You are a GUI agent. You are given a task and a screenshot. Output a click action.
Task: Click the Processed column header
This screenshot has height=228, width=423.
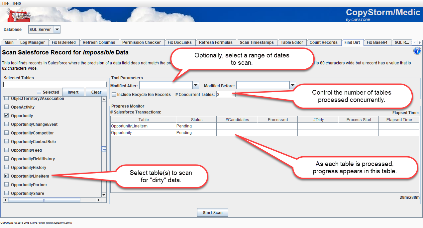[278, 120]
